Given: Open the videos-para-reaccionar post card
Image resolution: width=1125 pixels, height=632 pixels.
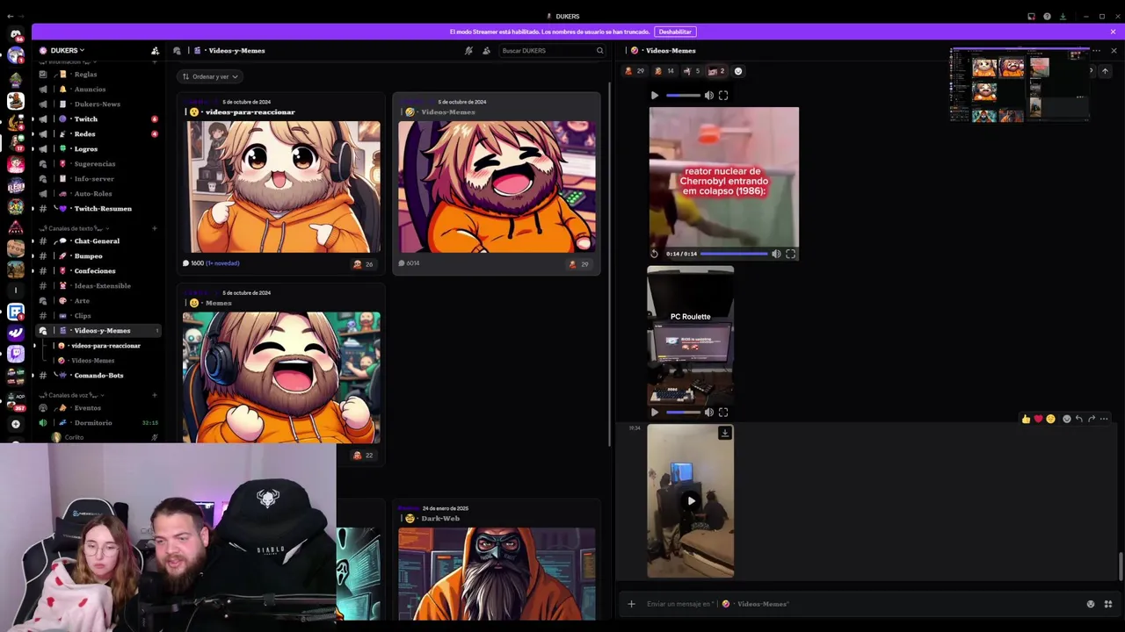Looking at the screenshot, I should (281, 183).
